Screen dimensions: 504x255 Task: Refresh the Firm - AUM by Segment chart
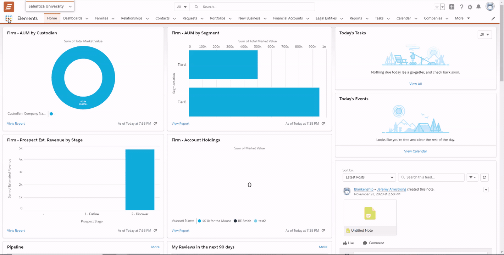323,124
